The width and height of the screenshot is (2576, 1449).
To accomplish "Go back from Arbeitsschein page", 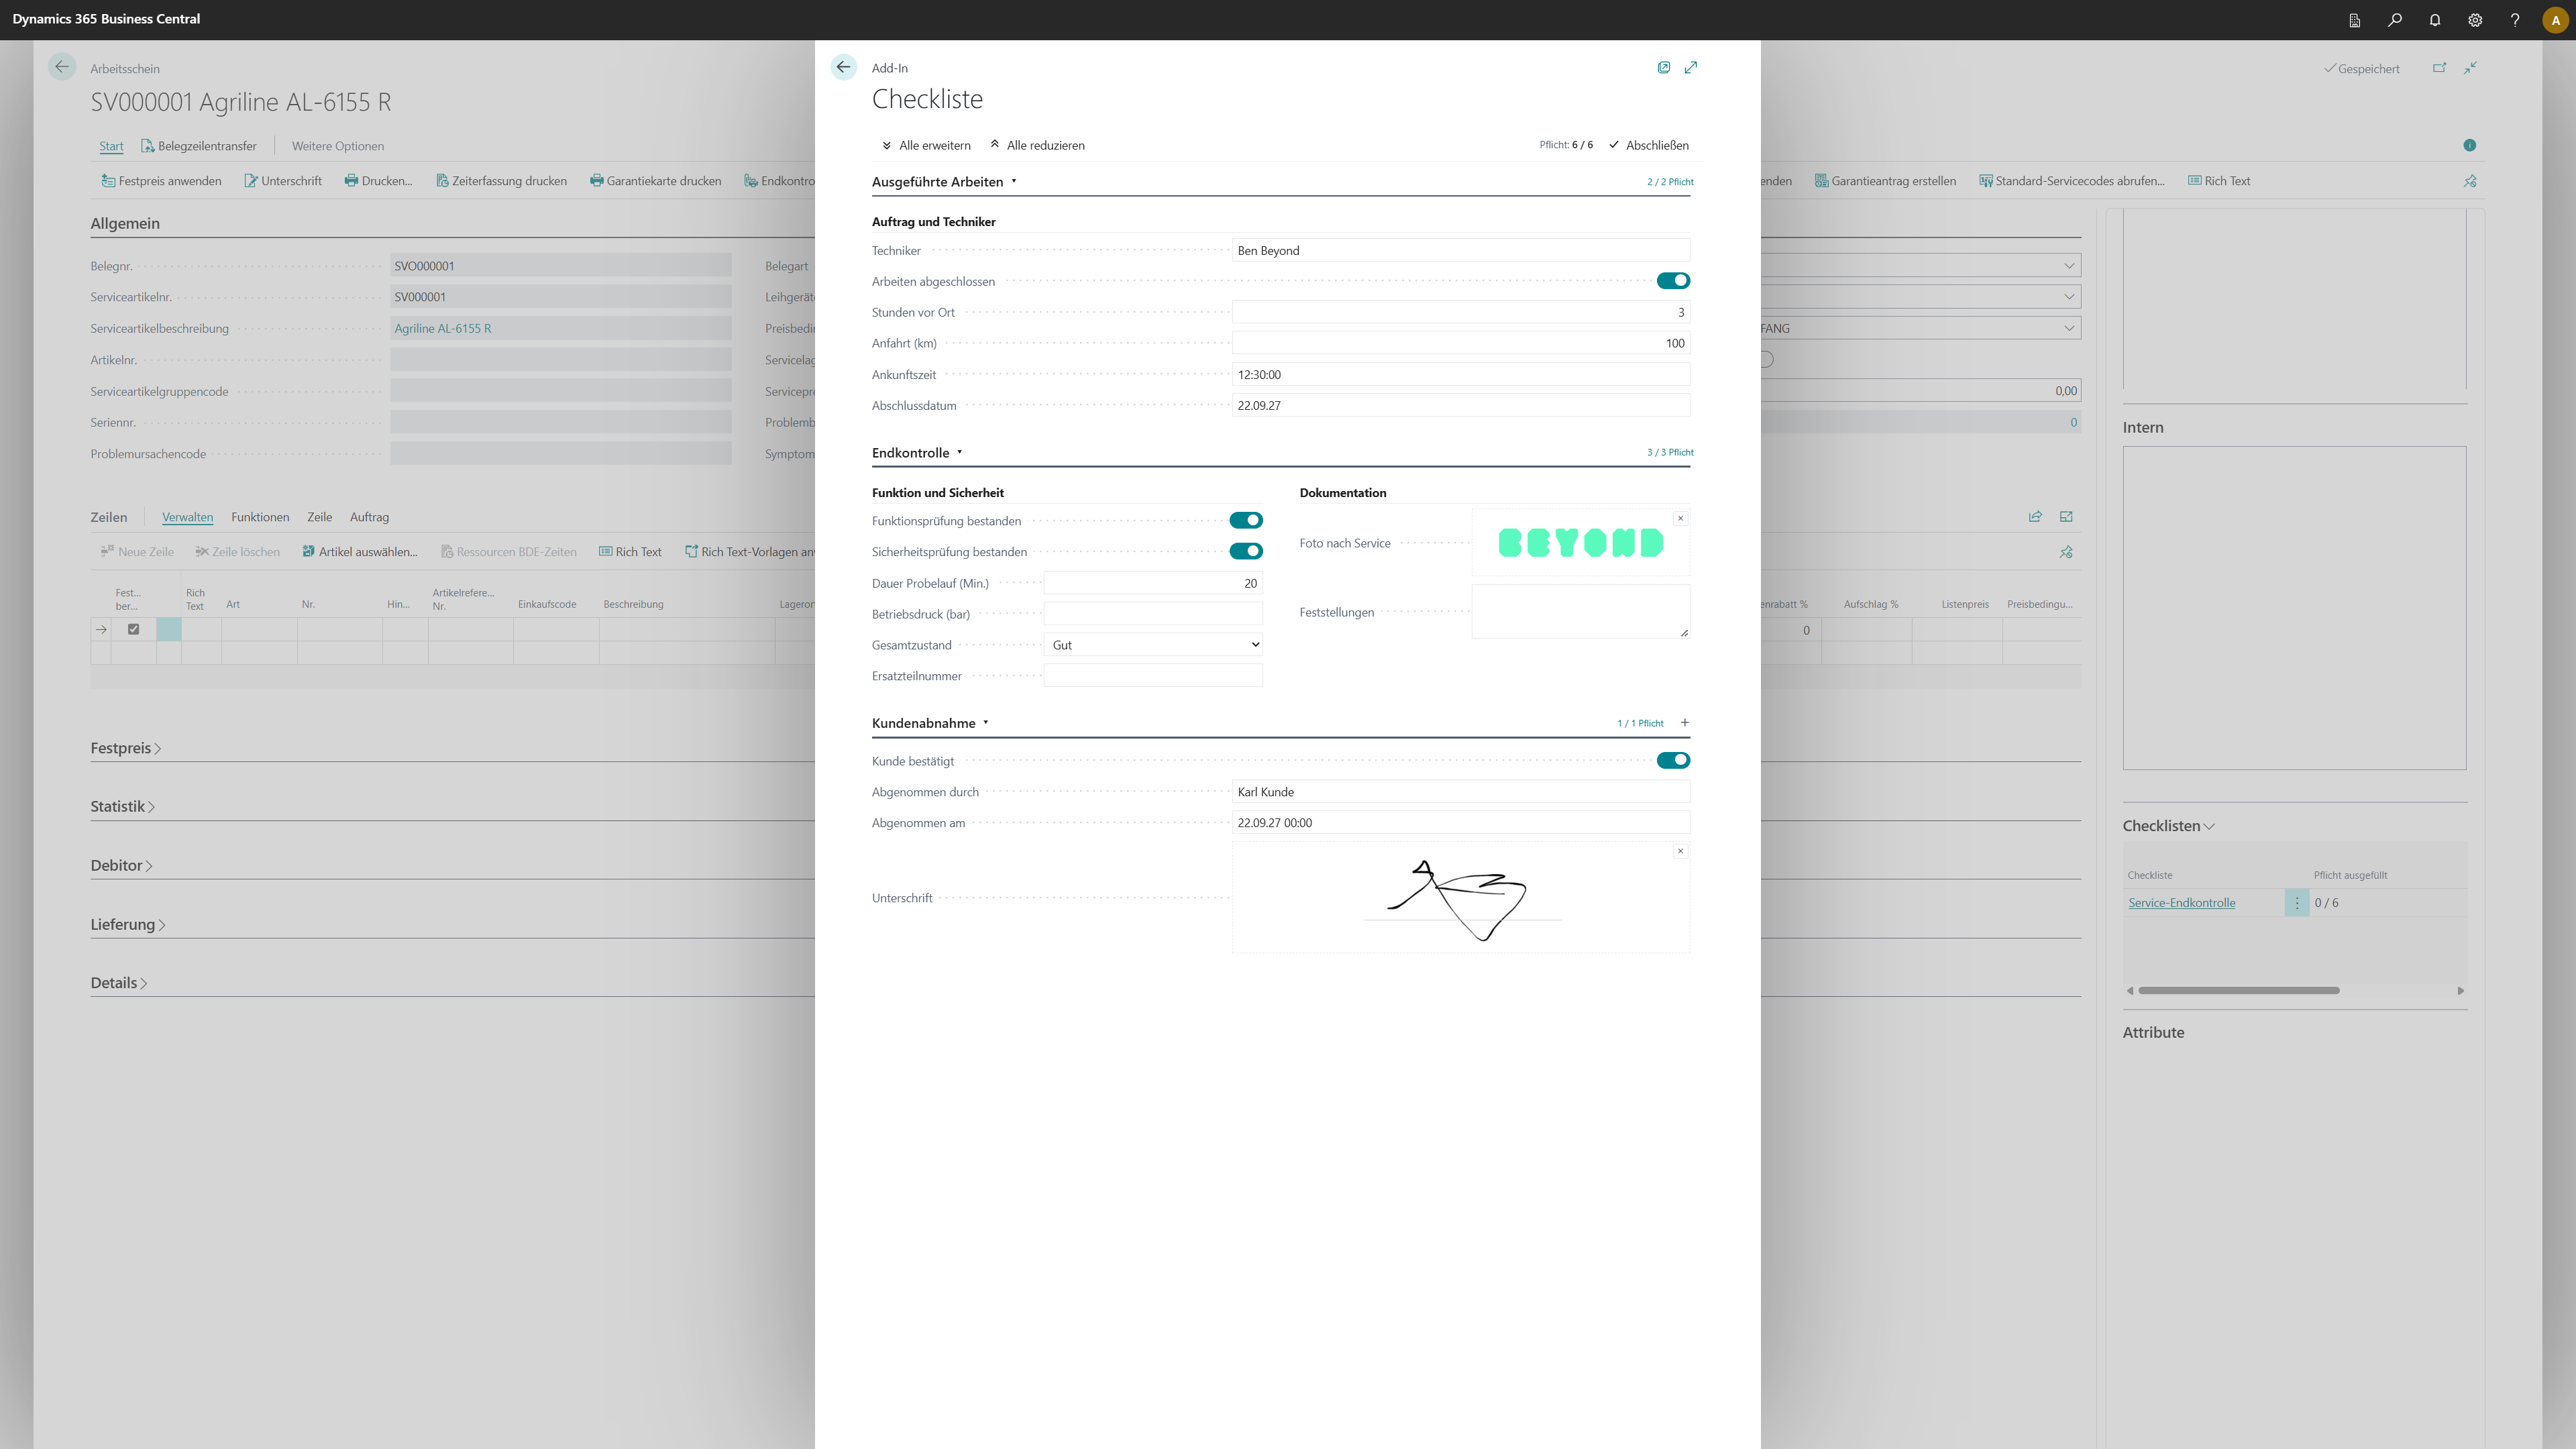I will (62, 67).
